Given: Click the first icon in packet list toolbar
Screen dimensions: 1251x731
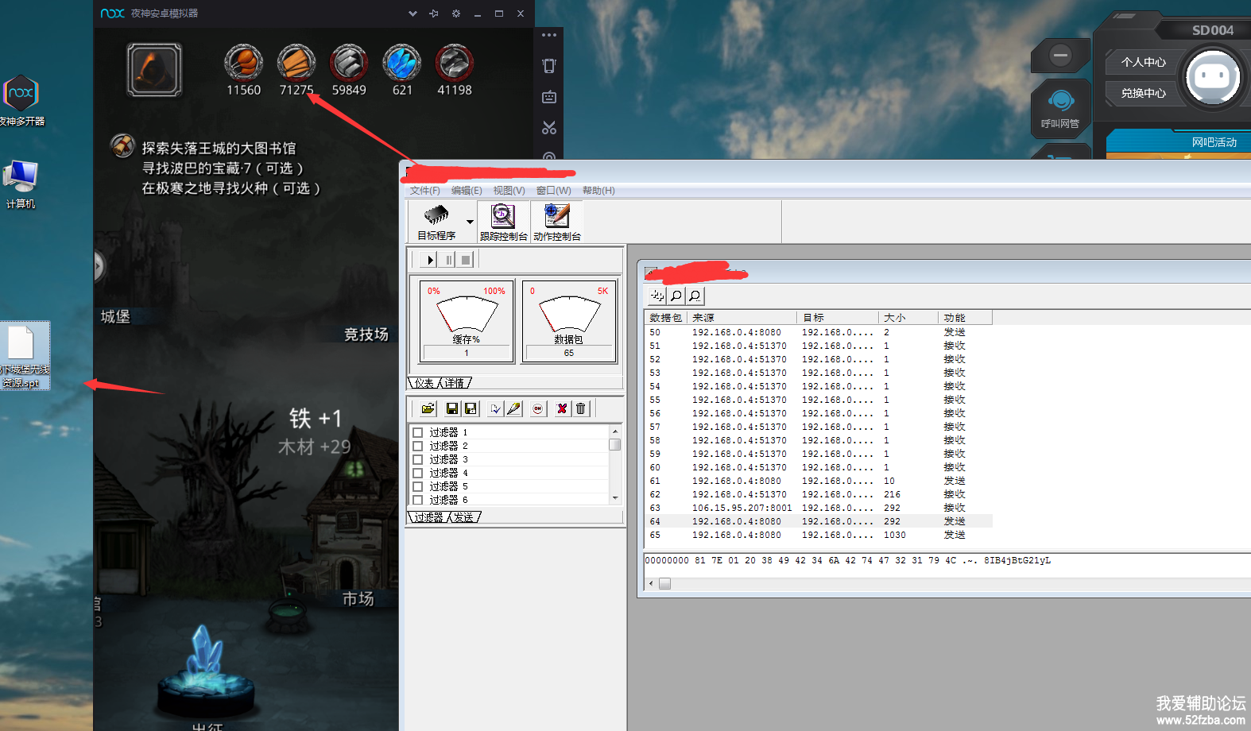Looking at the screenshot, I should click(656, 296).
